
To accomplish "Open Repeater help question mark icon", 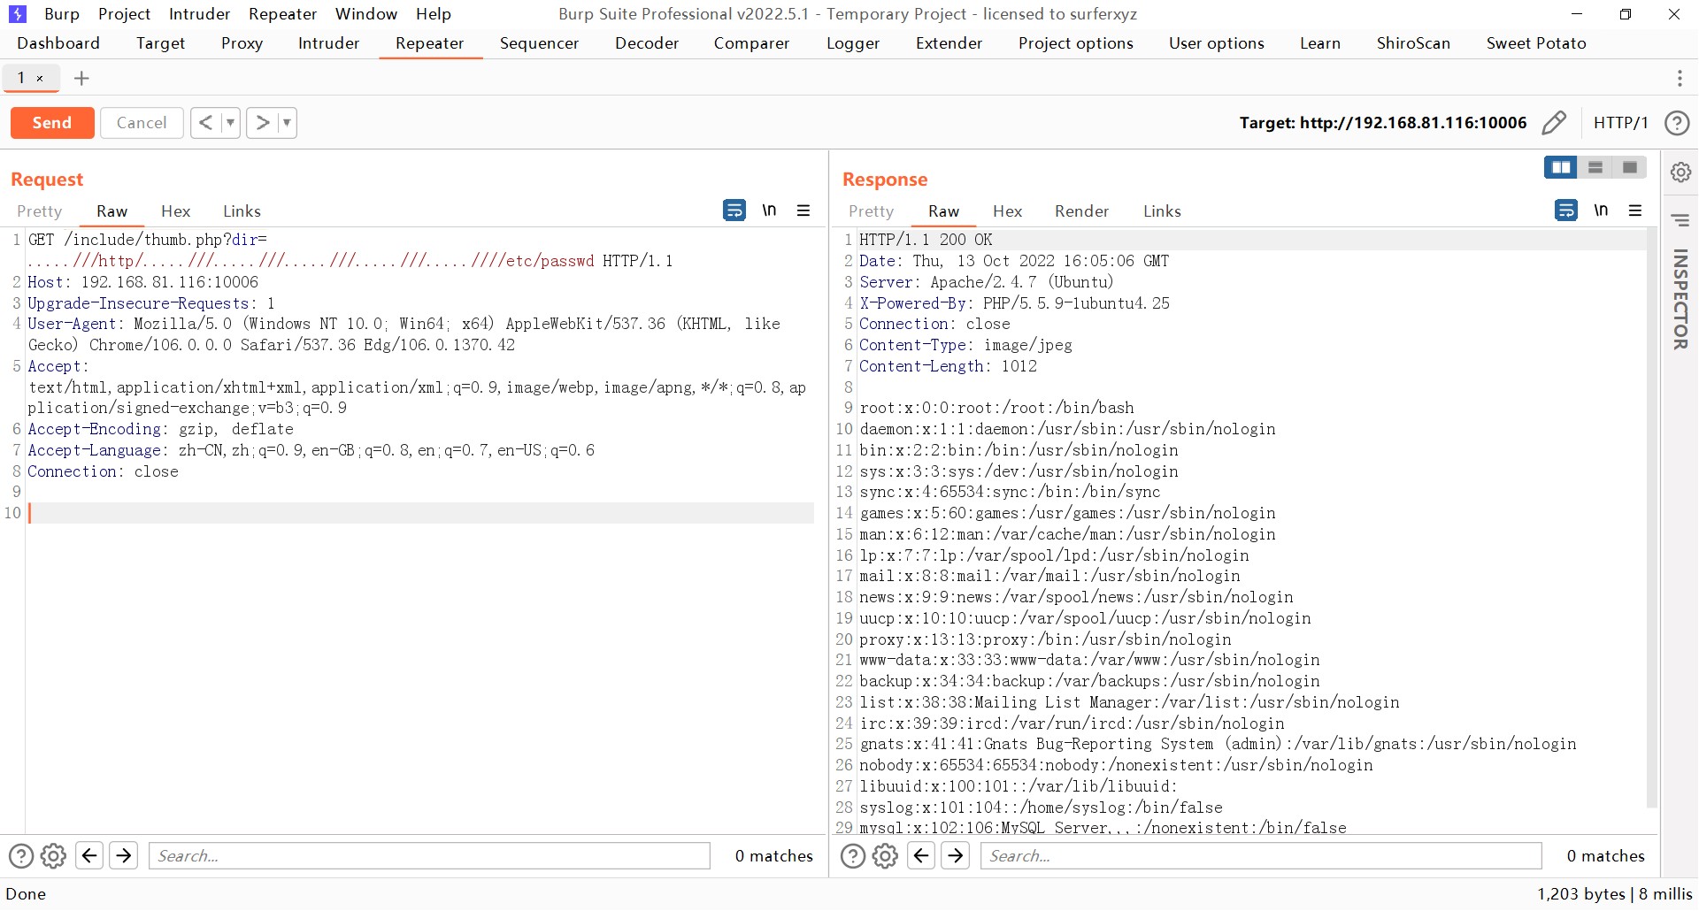I will 1677,123.
